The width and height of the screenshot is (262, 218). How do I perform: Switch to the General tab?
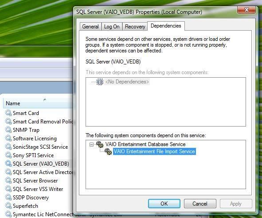(90, 27)
